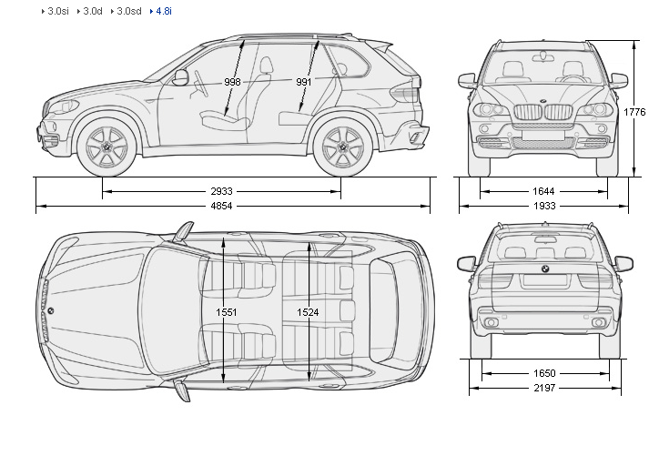Click the 1551 front shoulder width label
Image resolution: width=659 pixels, height=466 pixels.
pos(228,312)
